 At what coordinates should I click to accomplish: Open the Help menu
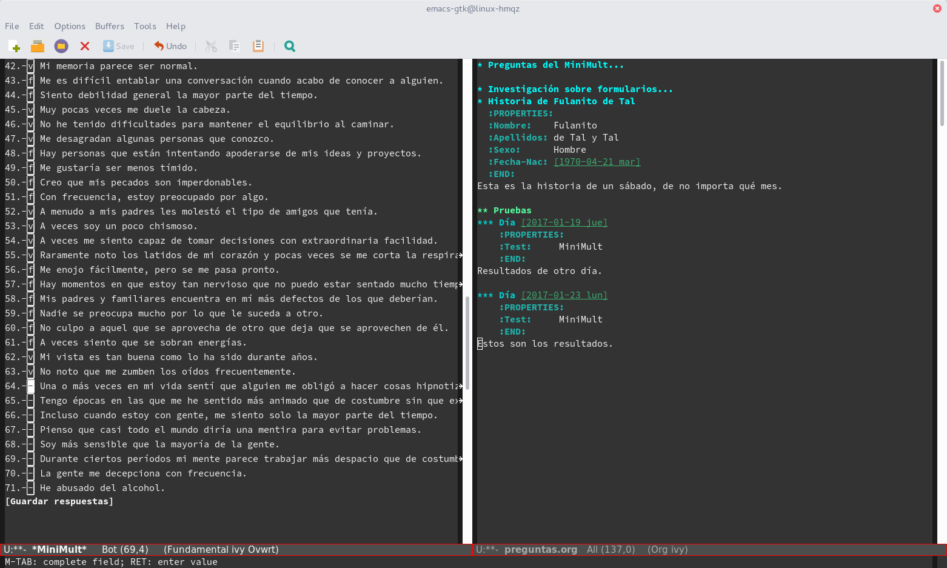click(176, 26)
